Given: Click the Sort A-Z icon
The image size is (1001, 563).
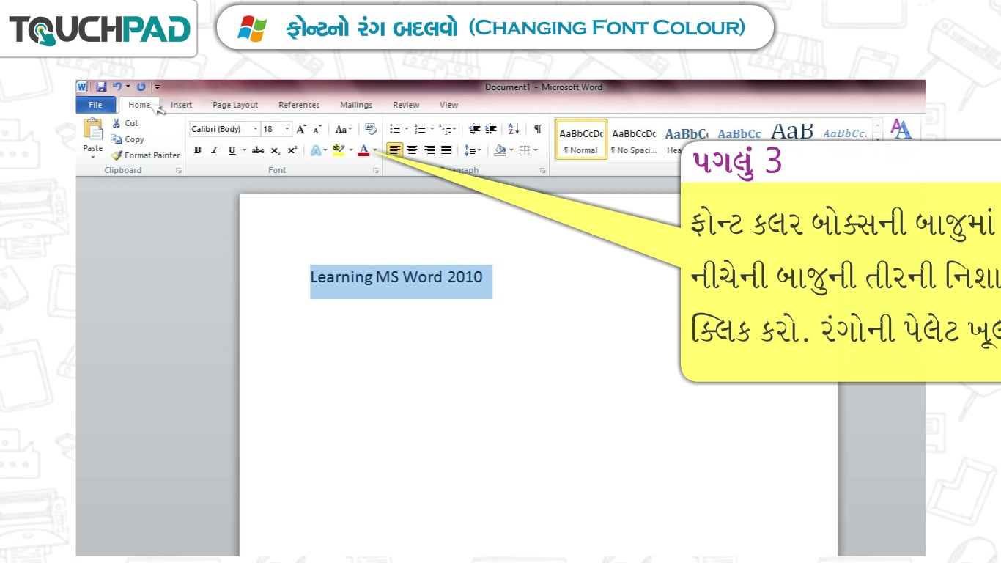Looking at the screenshot, I should click(514, 129).
